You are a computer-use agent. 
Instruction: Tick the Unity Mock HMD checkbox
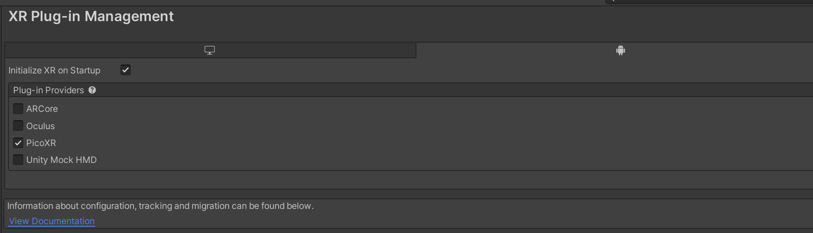pyautogui.click(x=18, y=160)
